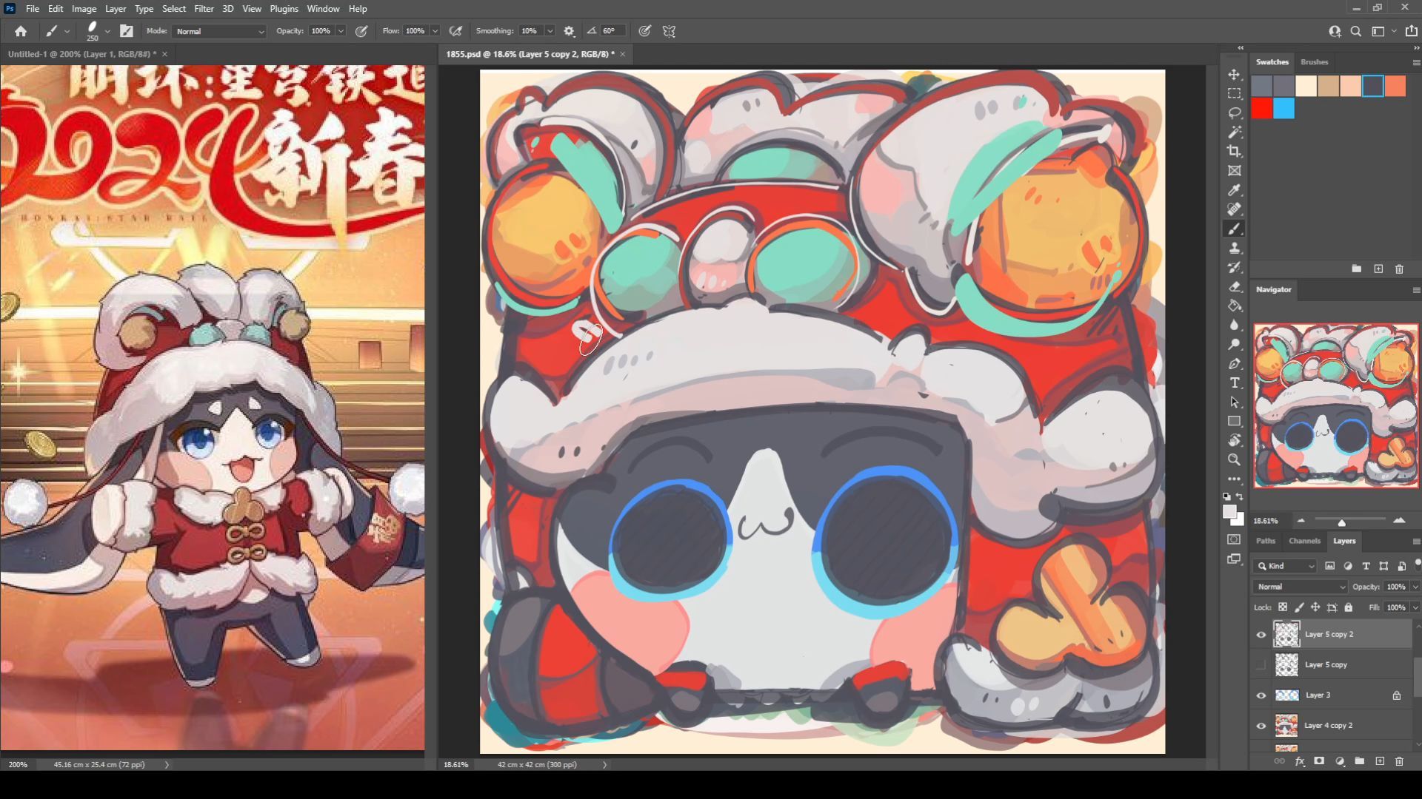Select the History Brush tool
The width and height of the screenshot is (1422, 799).
[1234, 267]
